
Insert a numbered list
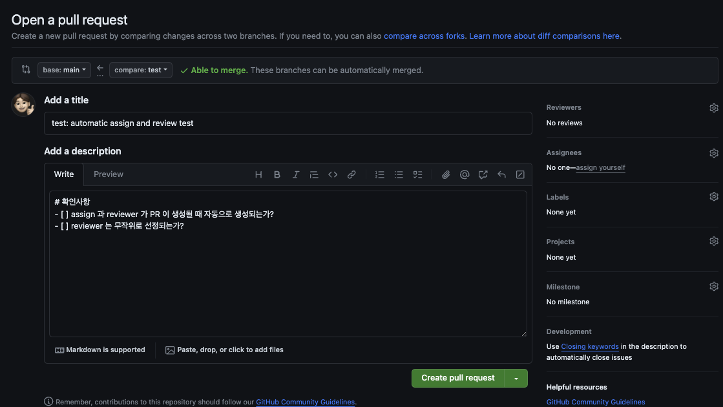(379, 174)
